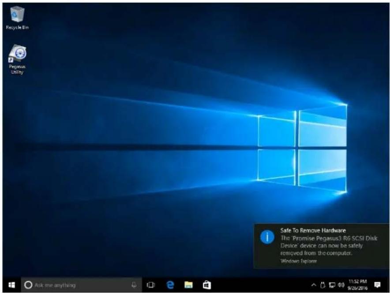
Task: Click the Safely Remove Hardware tray icon
Action: tap(322, 285)
